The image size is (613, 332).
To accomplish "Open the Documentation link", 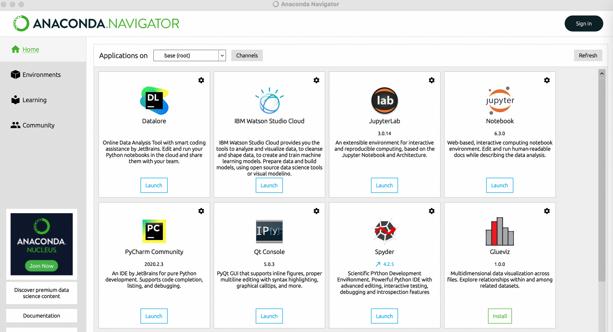I will coord(42,316).
